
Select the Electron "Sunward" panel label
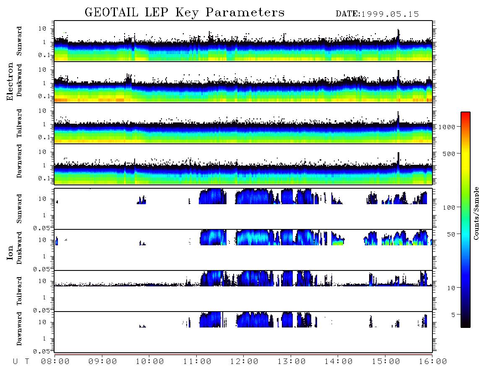[19, 41]
